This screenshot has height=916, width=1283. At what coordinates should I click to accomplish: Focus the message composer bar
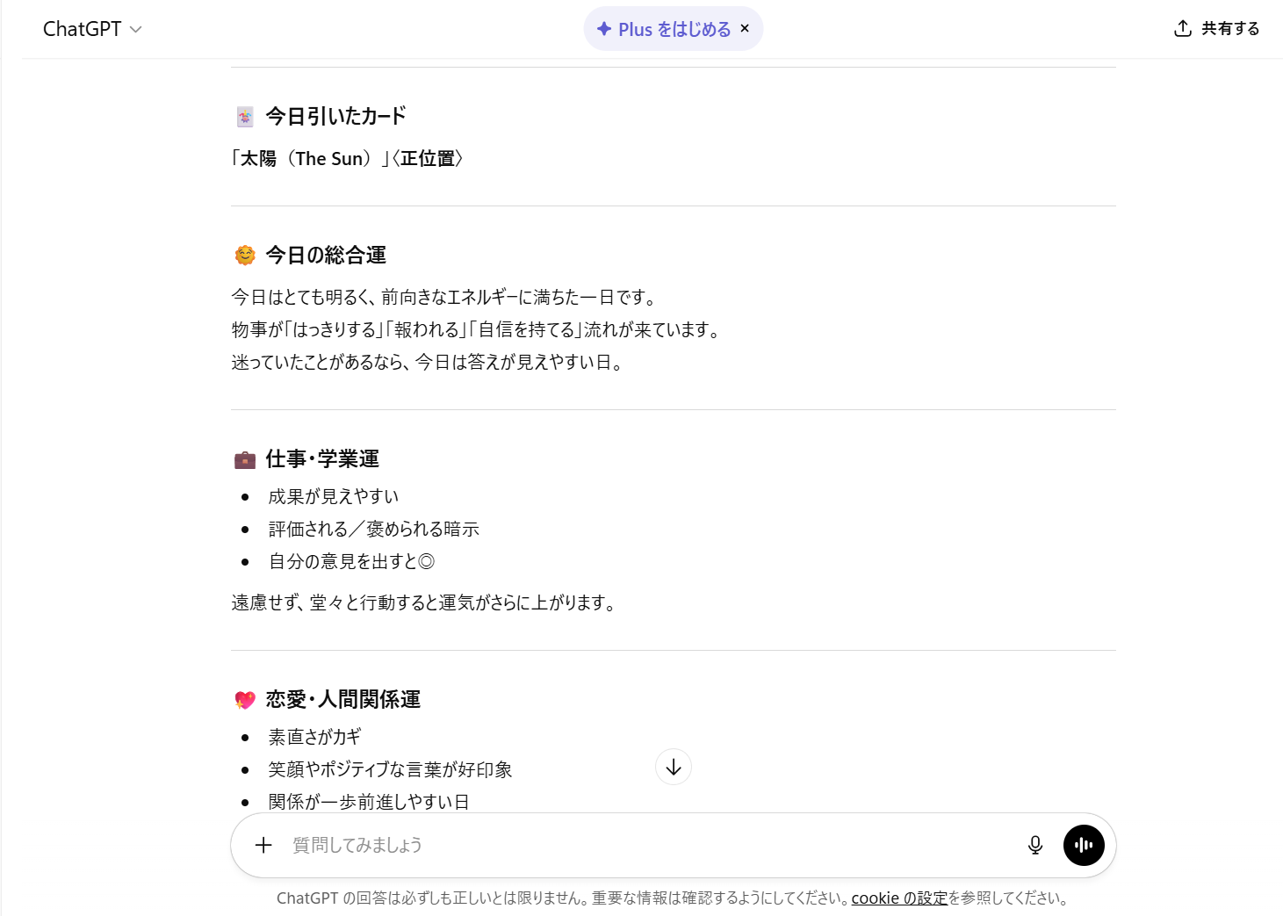click(x=615, y=845)
